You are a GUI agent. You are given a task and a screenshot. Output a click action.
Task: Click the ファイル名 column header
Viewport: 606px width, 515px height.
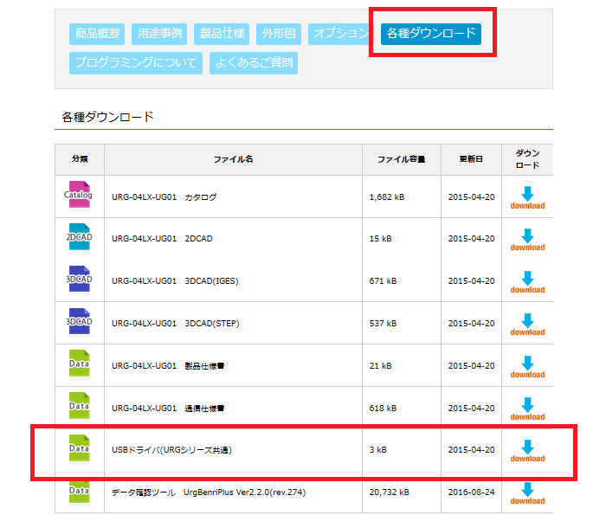[233, 159]
